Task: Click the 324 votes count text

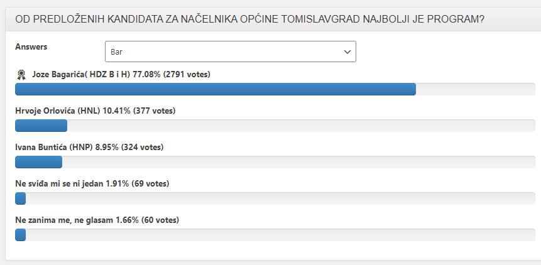Action: pos(142,148)
